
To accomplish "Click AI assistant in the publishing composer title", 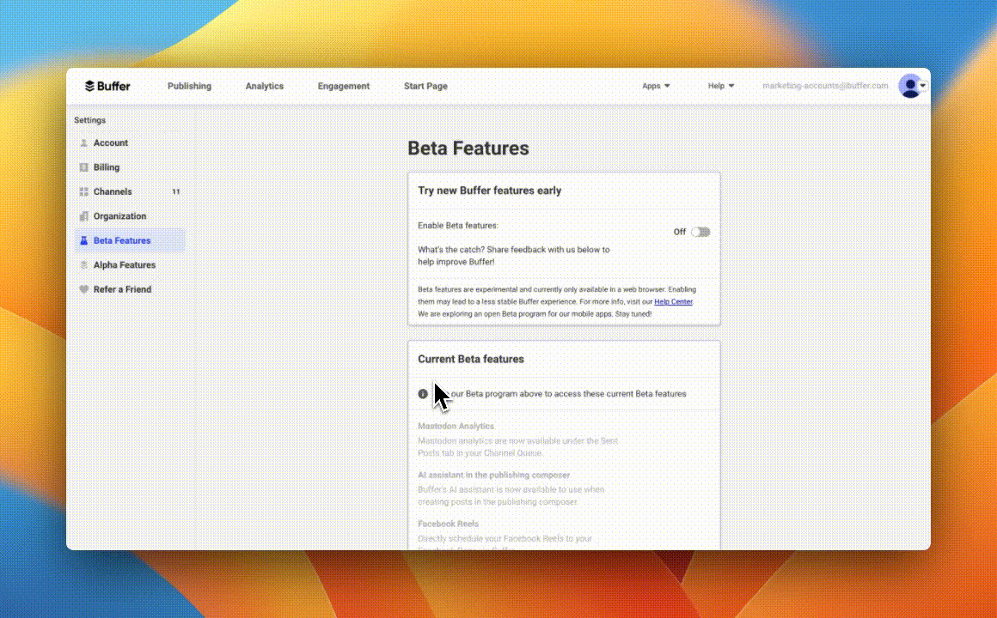I will [494, 476].
